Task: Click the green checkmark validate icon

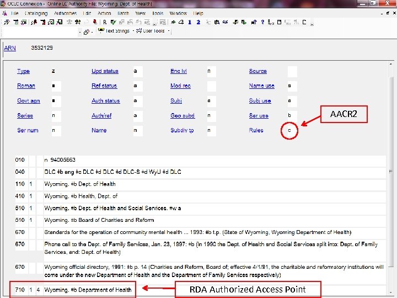Action: click(113, 22)
